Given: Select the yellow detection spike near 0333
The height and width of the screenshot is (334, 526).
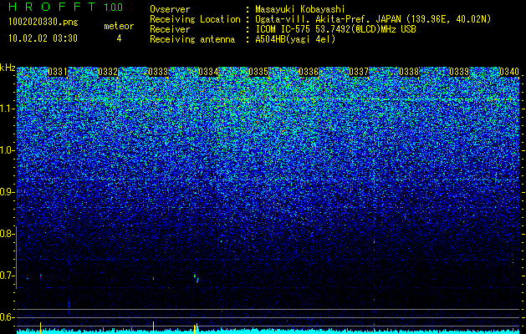Looking at the screenshot, I should (x=153, y=327).
